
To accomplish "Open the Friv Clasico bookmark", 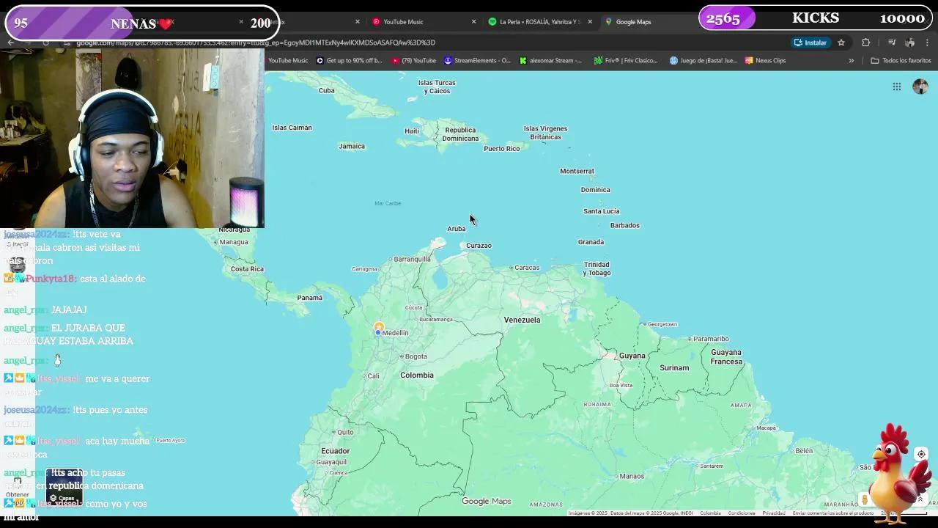I will (x=626, y=61).
